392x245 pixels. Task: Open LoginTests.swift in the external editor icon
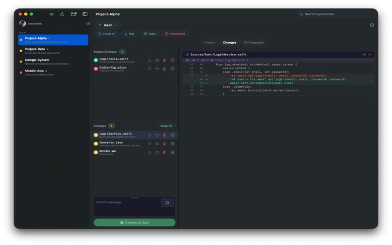tap(149, 60)
